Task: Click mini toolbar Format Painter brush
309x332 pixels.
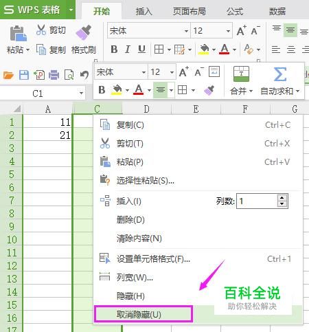Action: pos(209,90)
